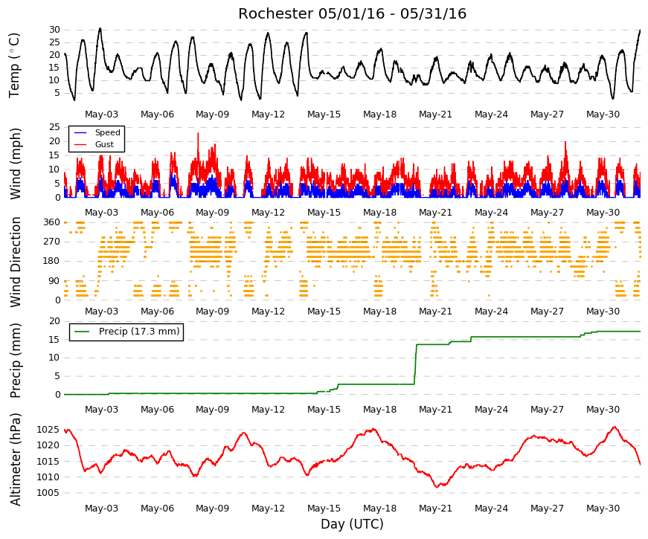Click the red Gust legend line
The width and height of the screenshot is (648, 539).
pyautogui.click(x=80, y=144)
